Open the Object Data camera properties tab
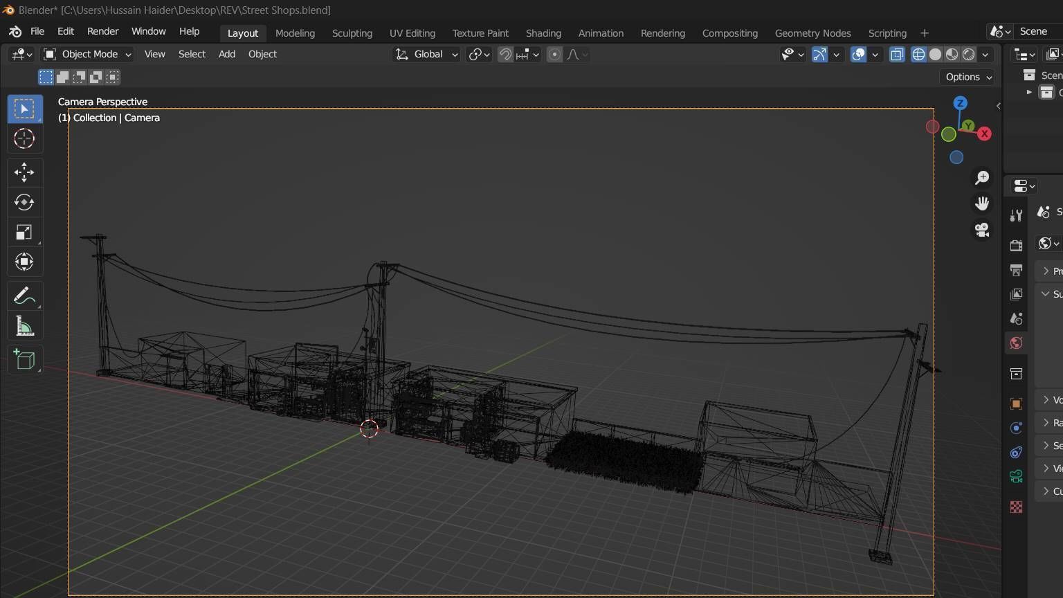 coord(1016,476)
